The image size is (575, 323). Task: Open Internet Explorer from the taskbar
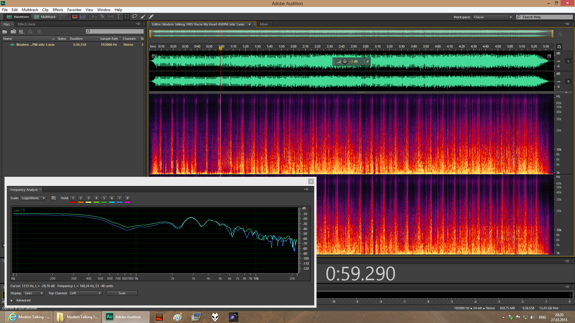[x=29, y=317]
